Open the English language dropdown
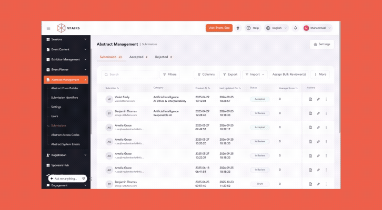Screen dimensions: 382x210 point(277,28)
